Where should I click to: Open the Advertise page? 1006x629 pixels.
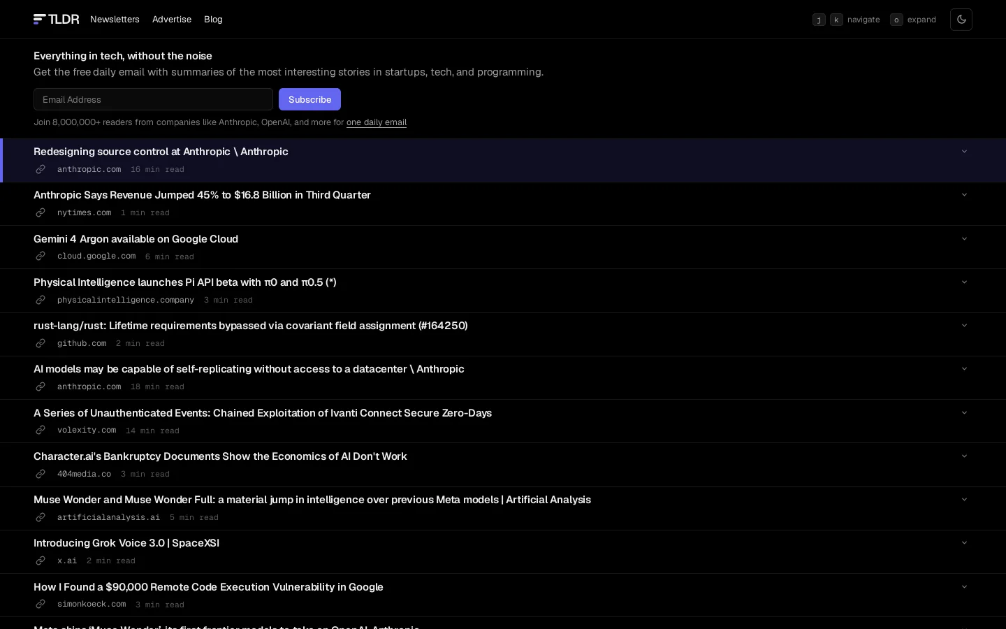click(172, 20)
